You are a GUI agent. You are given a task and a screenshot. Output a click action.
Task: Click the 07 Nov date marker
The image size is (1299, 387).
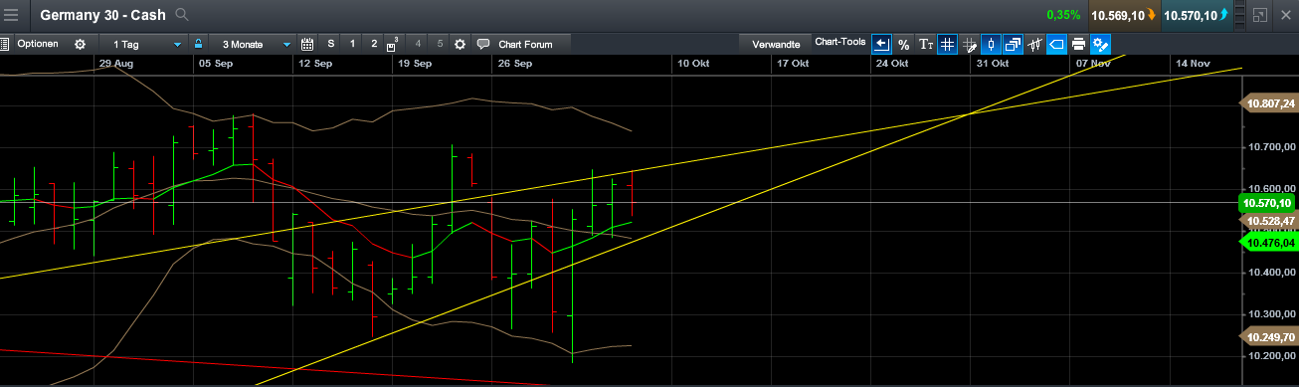pyautogui.click(x=1092, y=64)
